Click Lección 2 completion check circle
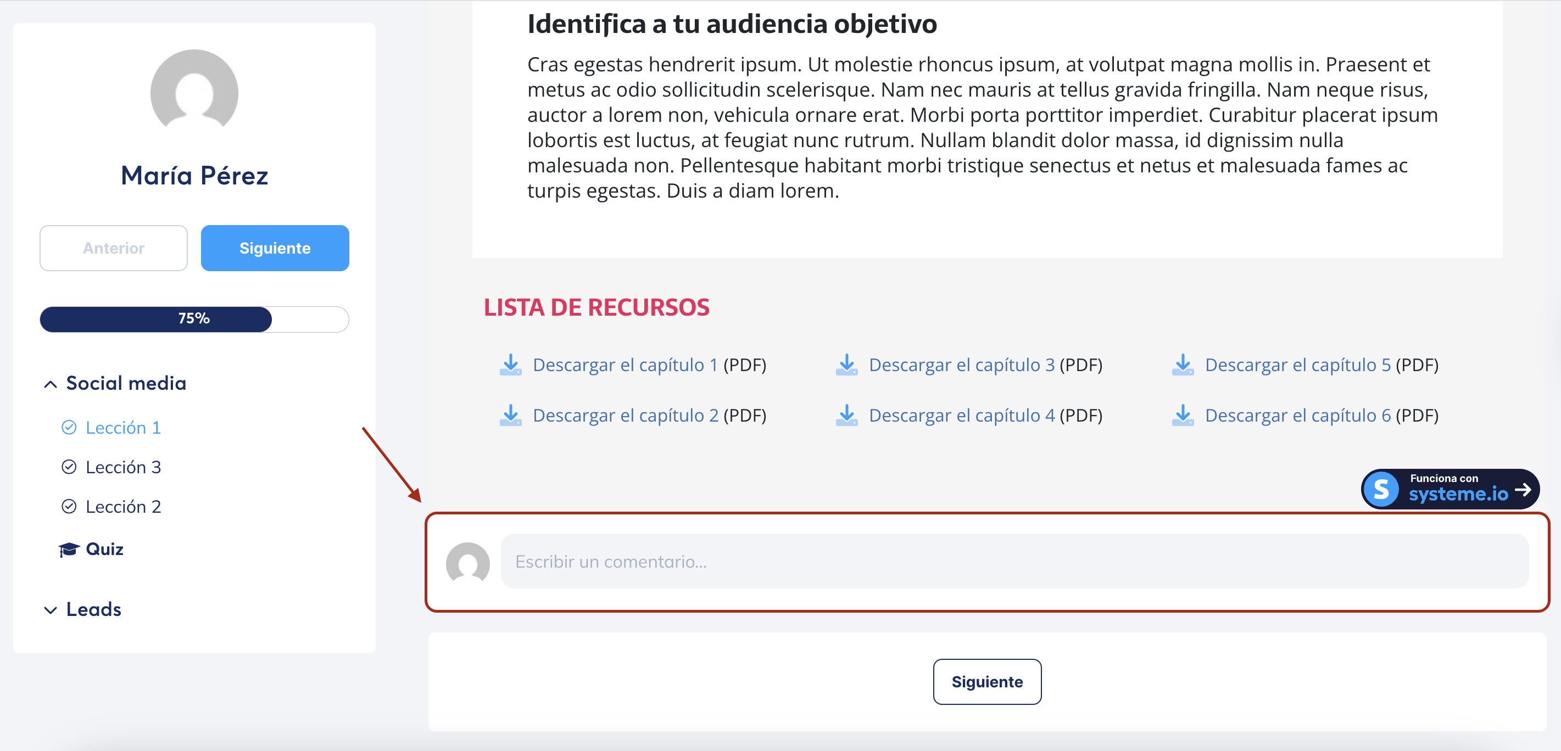1561x751 pixels. 69,506
